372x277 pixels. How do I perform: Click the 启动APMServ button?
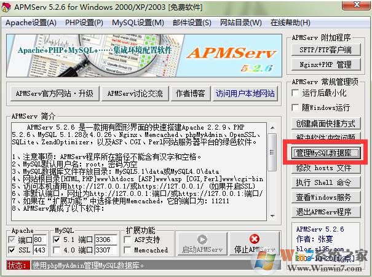coord(202,244)
